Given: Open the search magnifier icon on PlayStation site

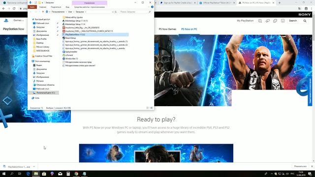Looking at the screenshot, I should pos(305,21).
